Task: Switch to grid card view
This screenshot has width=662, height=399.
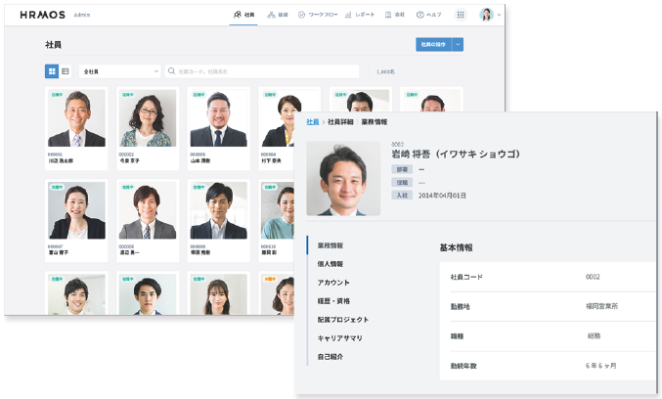Action: (52, 71)
